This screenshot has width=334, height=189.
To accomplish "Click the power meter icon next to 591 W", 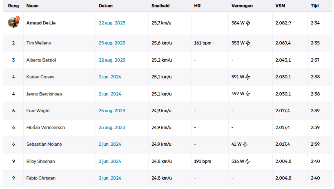I will tap(248, 77).
